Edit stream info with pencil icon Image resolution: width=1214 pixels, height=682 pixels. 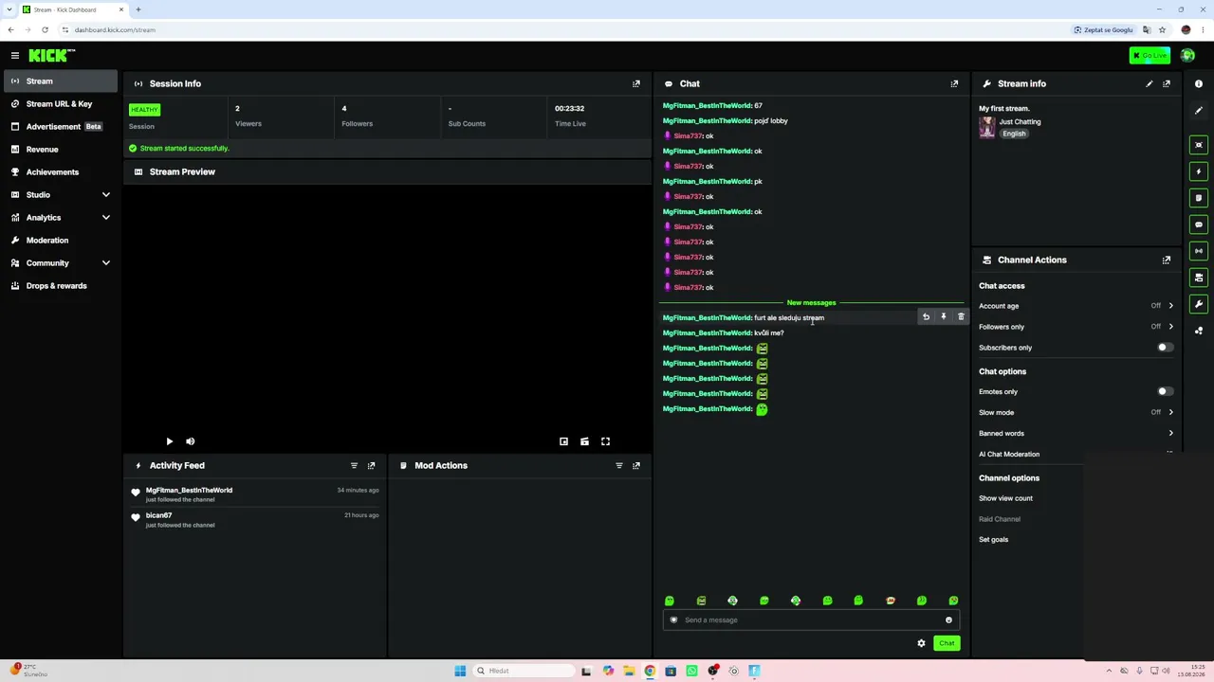[1150, 83]
